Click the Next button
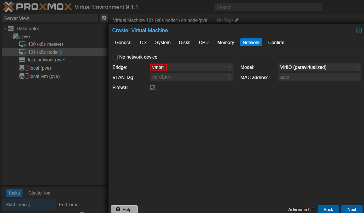Screen dimensions: 364x213 tap(352, 209)
